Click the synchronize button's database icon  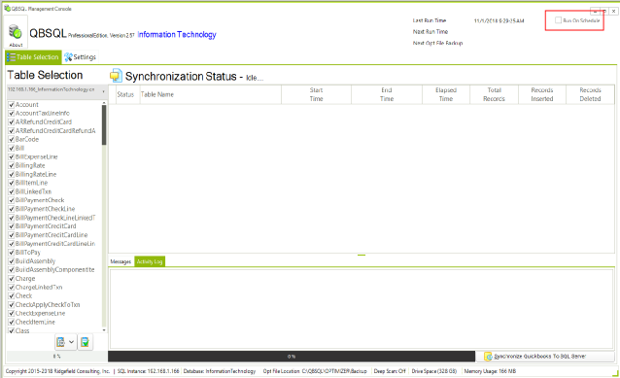click(x=489, y=357)
